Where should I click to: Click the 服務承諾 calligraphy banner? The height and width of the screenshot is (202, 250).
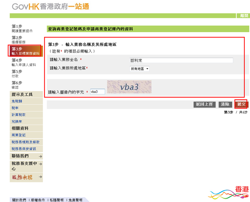[22, 177]
